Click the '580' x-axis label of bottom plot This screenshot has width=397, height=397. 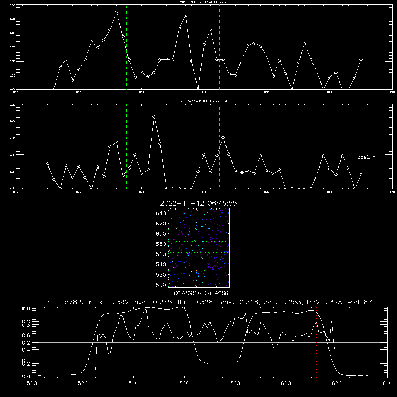click(x=235, y=384)
